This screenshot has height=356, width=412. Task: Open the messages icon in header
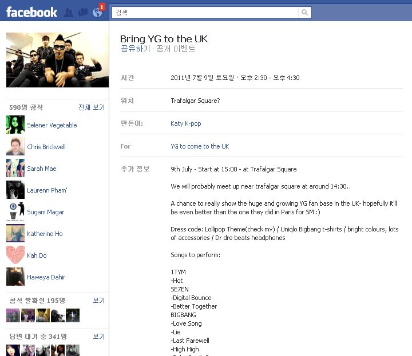click(x=83, y=13)
